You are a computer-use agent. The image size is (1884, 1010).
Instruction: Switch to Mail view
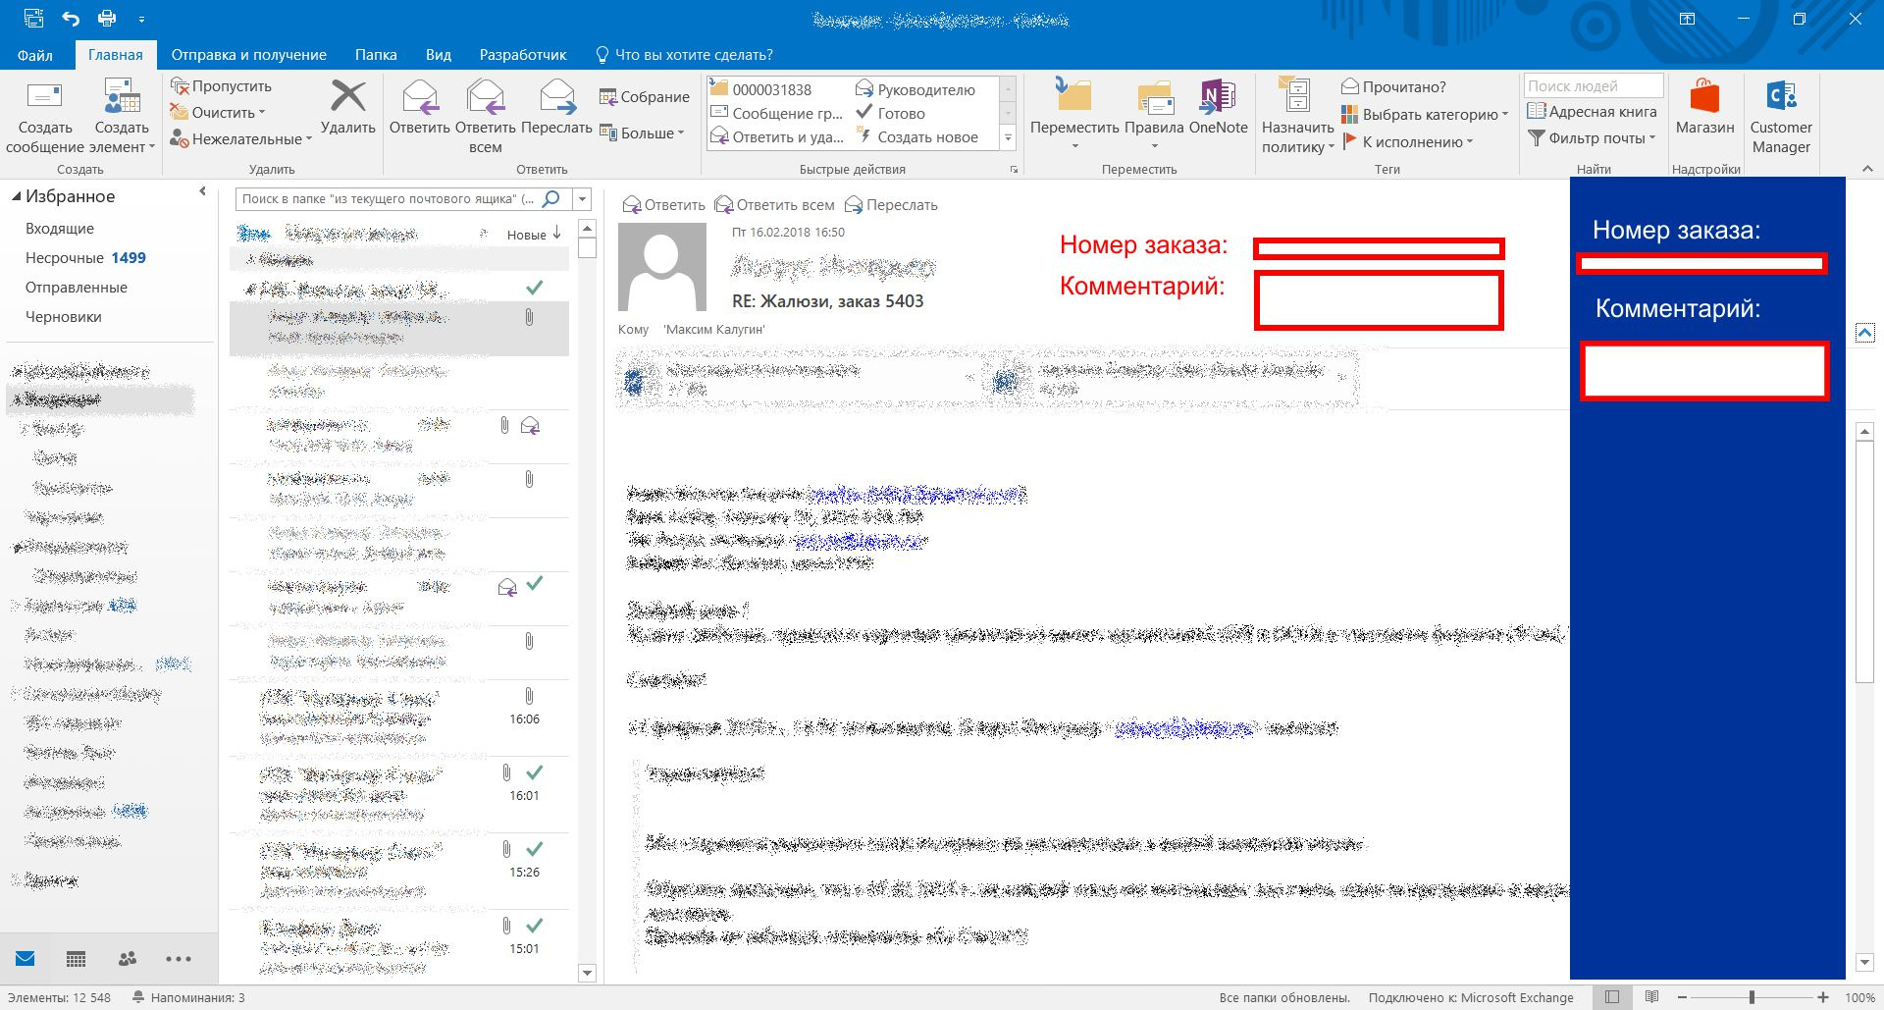[25, 959]
